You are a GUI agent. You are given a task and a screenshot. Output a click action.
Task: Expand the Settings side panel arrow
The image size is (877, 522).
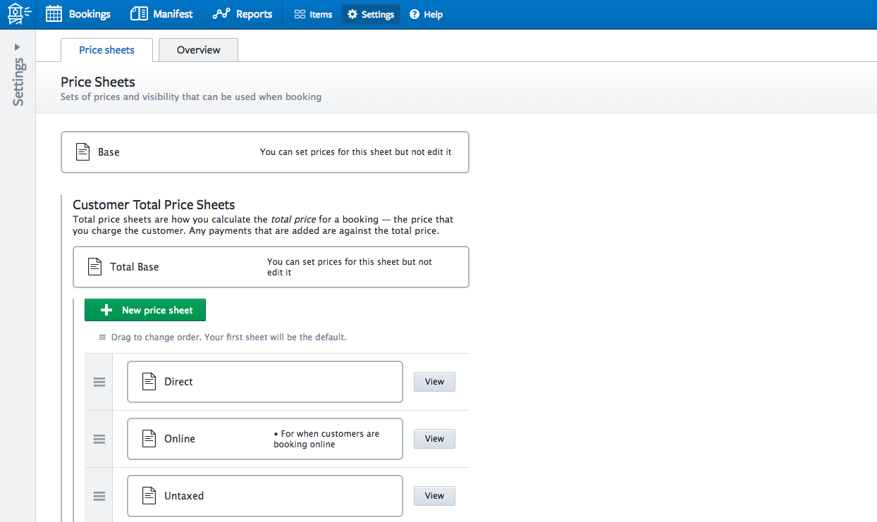[18, 47]
